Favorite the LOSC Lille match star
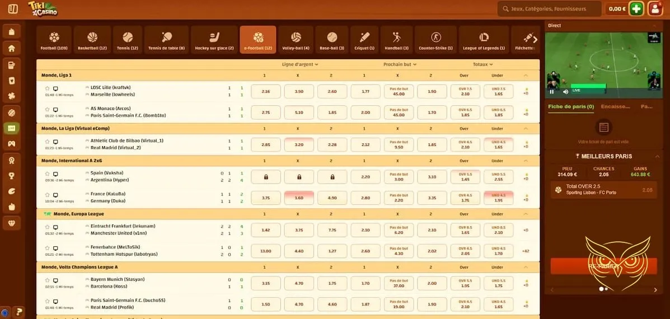Screen dimensions: 670x319 [48, 88]
